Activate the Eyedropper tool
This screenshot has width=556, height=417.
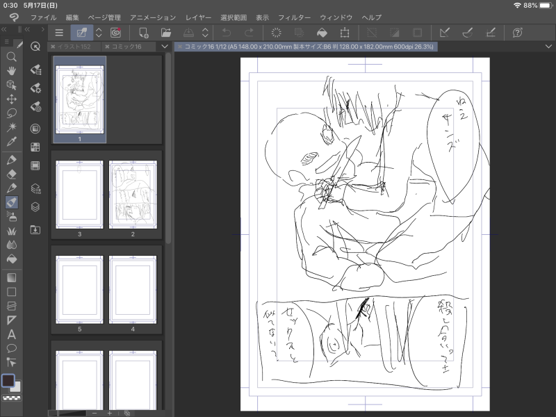11,142
